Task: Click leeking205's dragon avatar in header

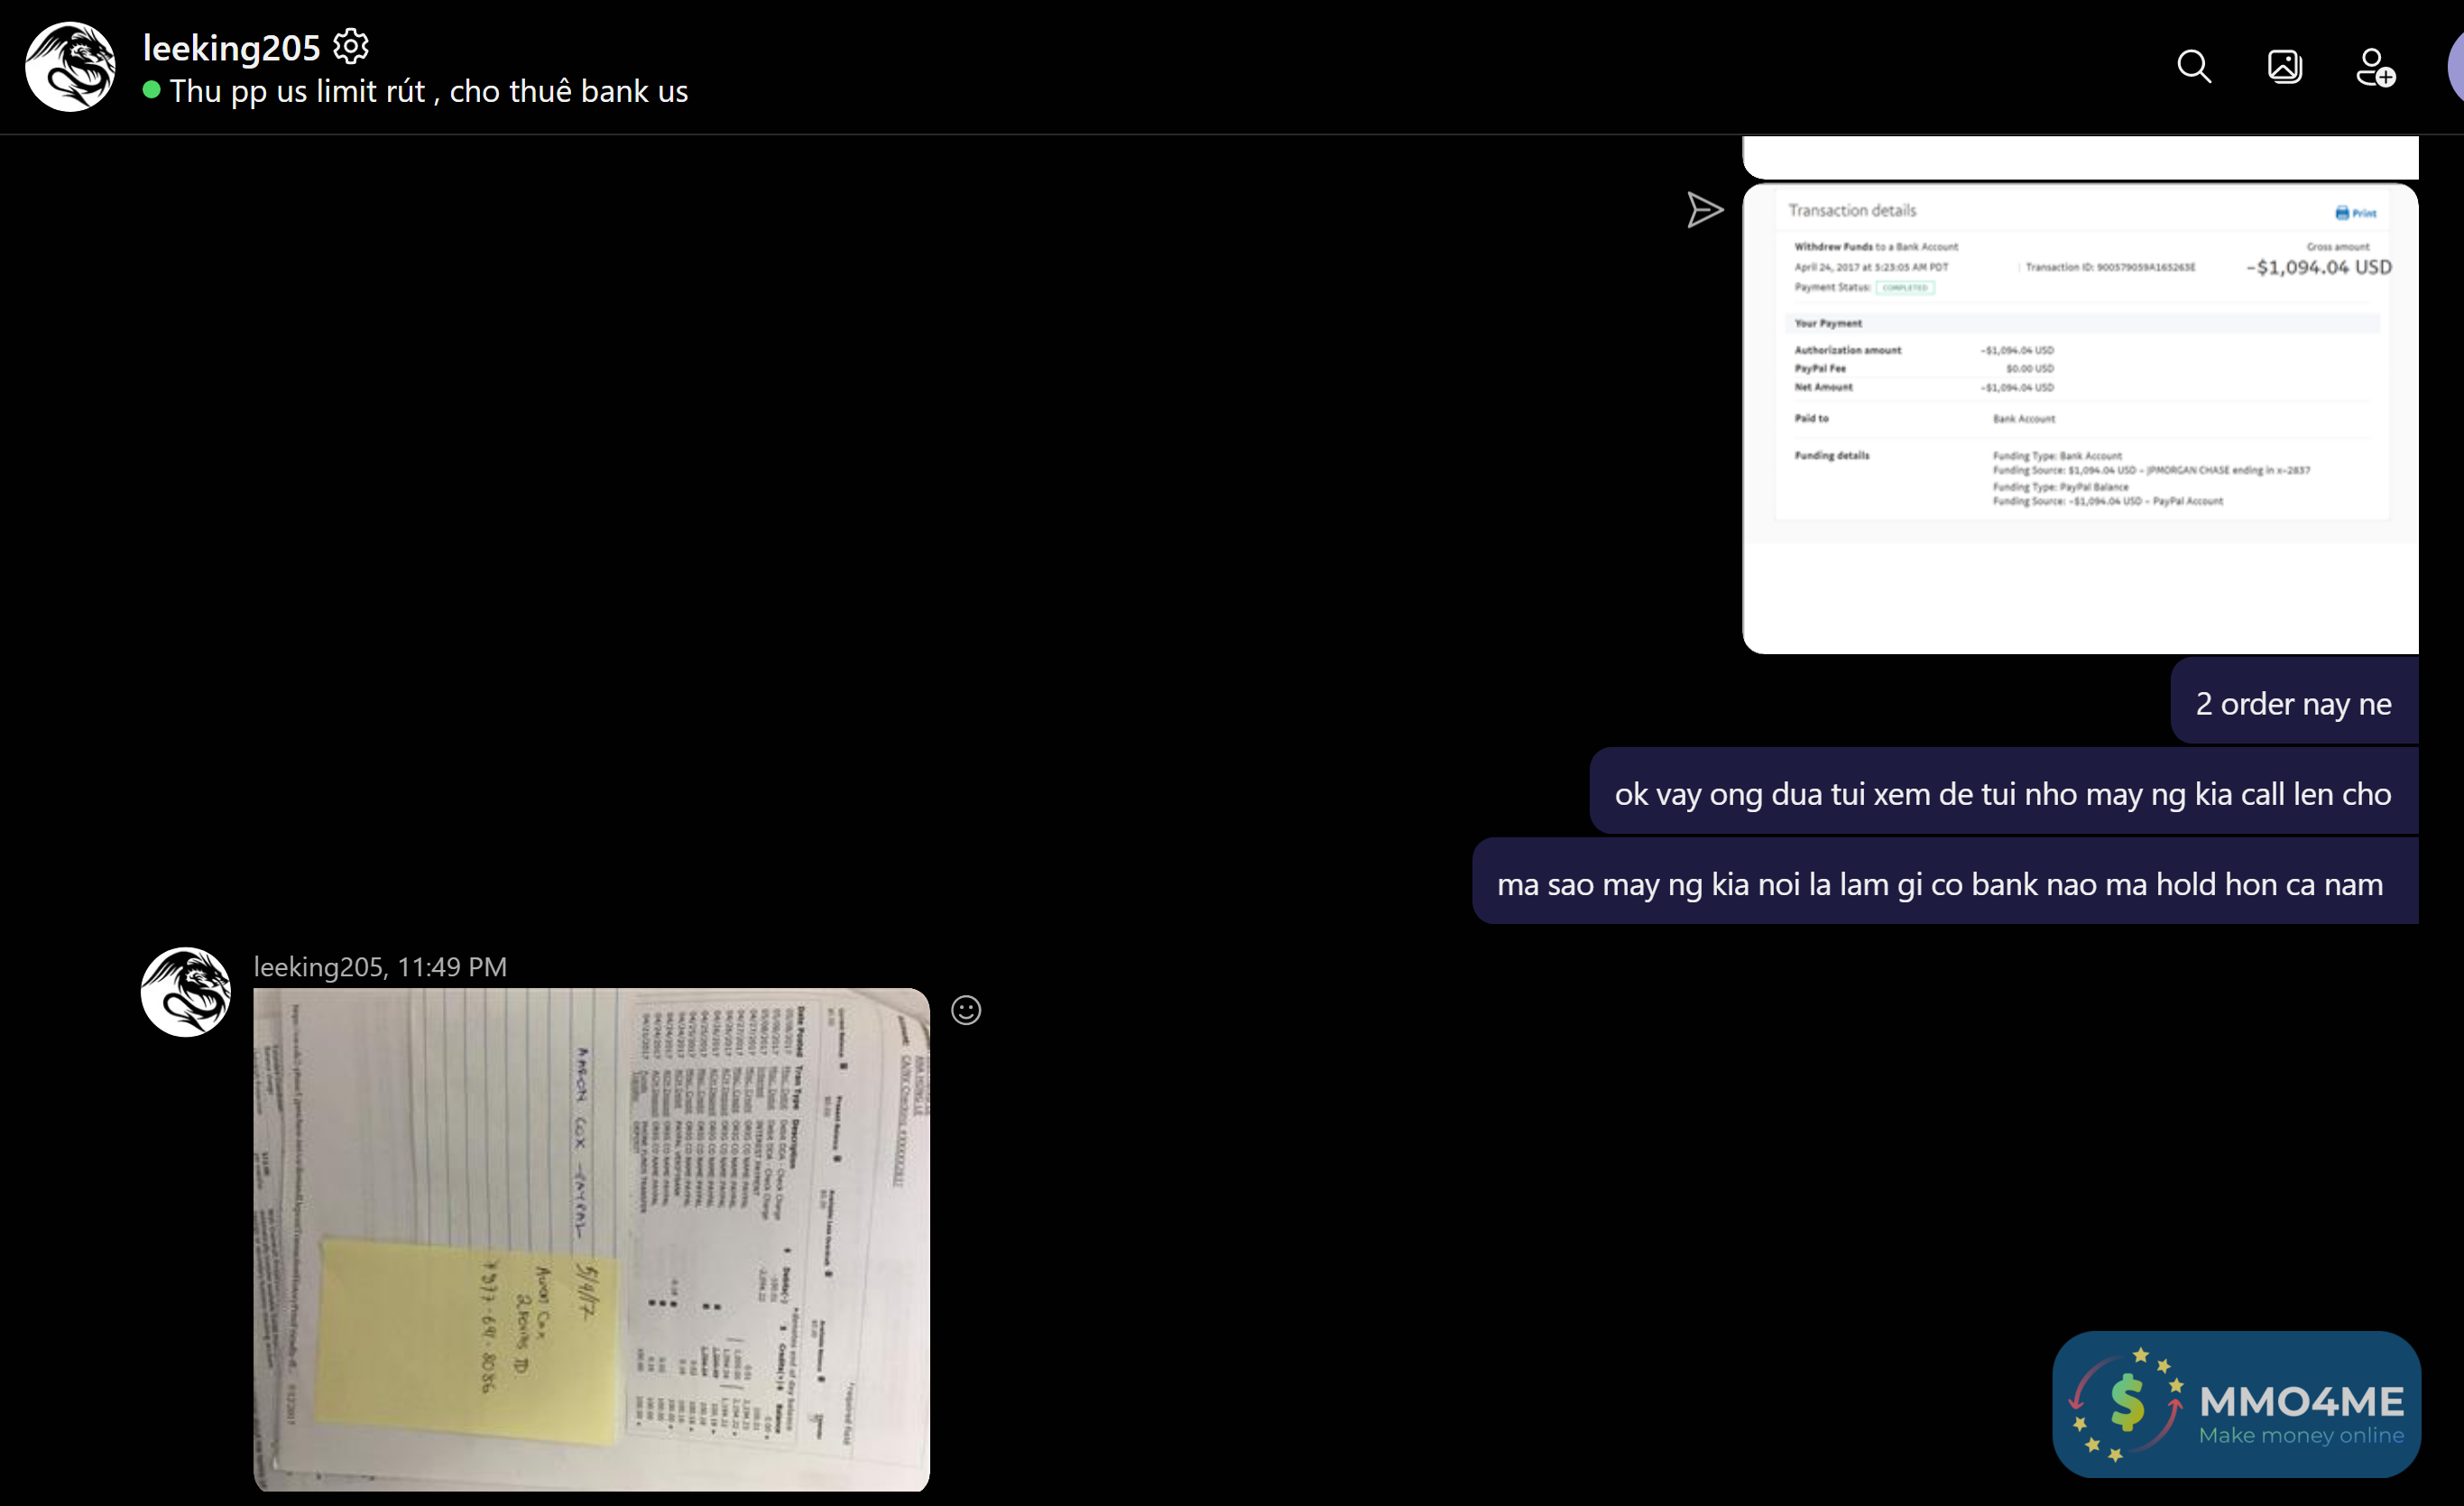Action: 70,67
